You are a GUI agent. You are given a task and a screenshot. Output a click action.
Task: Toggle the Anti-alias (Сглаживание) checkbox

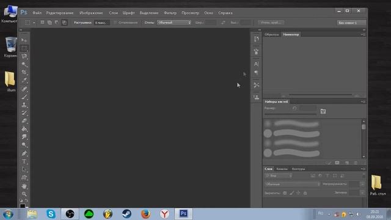115,23
